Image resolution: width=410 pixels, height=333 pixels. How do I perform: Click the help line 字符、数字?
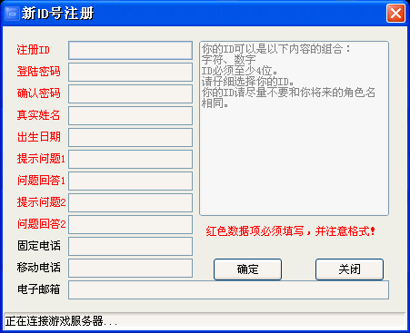(228, 60)
